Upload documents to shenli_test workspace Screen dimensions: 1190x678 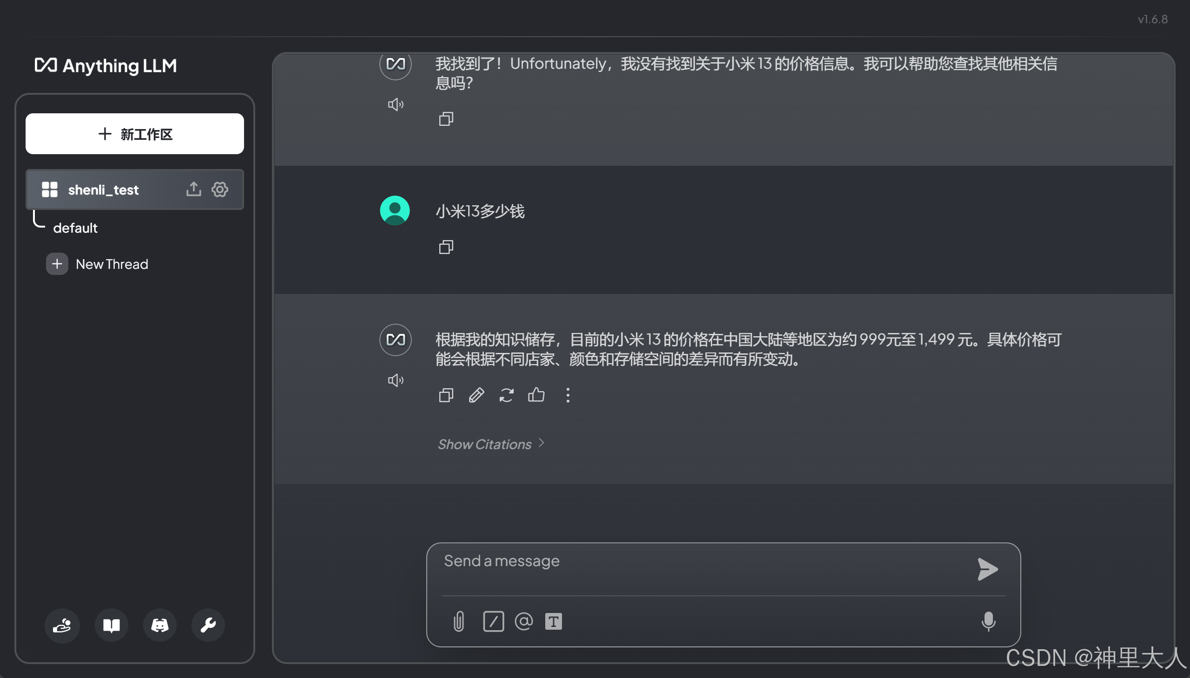click(193, 189)
